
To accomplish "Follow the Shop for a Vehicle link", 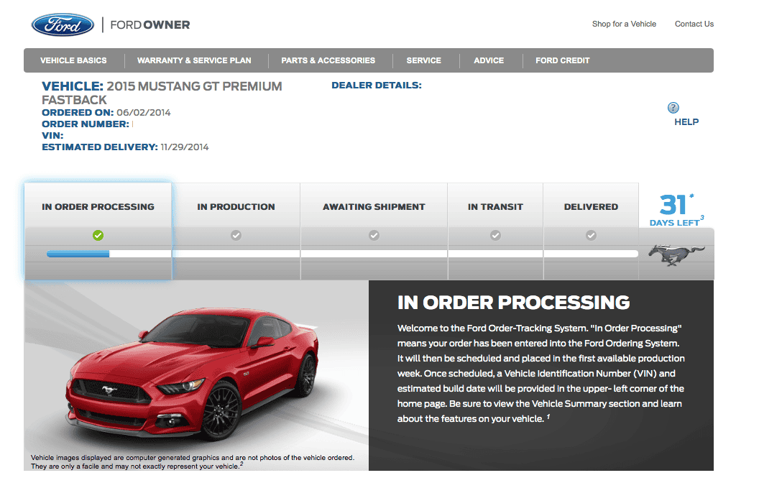I will point(624,24).
